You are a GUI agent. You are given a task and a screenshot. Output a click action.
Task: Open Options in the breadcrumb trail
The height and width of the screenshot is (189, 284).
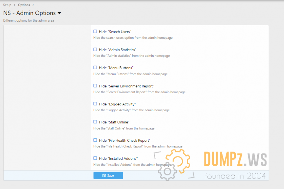point(24,5)
